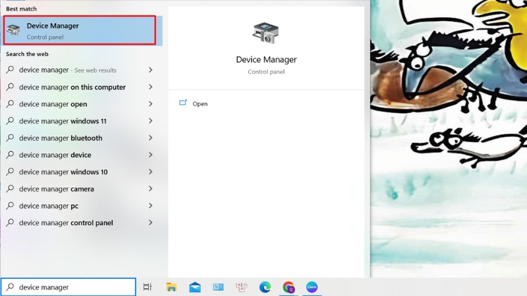This screenshot has height=296, width=527.
Task: Select 'device manager windows 11' suggestion
Action: tap(80, 121)
